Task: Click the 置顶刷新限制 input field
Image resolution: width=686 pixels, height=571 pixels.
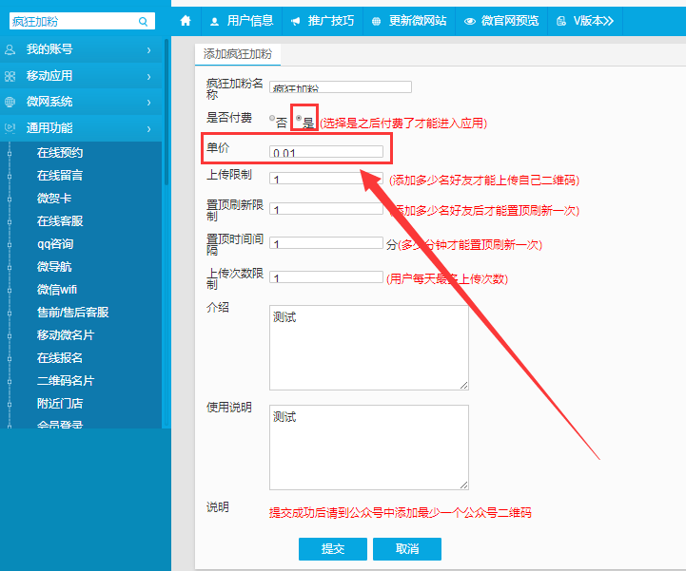Action: click(326, 208)
